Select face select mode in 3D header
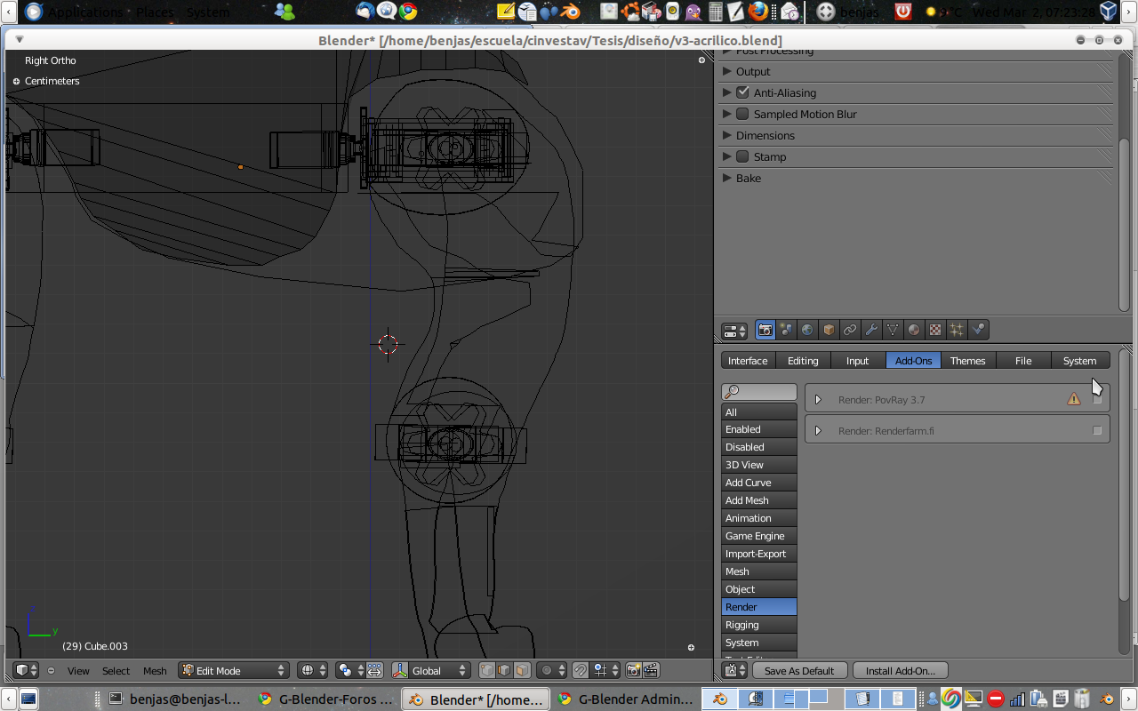 pyautogui.click(x=522, y=670)
